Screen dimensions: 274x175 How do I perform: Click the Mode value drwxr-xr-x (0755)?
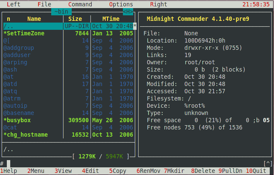click(213, 48)
